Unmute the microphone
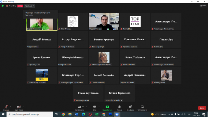Image resolution: width=208 pixels, height=117 pixels. [6, 108]
